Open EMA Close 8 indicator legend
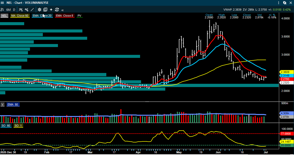This screenshot has height=155, width=294. pos(65,16)
